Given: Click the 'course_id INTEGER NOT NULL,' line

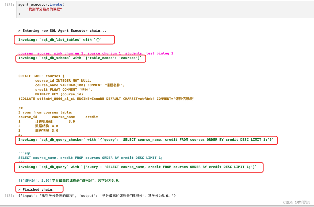Looking at the screenshot, I should [x=63, y=81].
